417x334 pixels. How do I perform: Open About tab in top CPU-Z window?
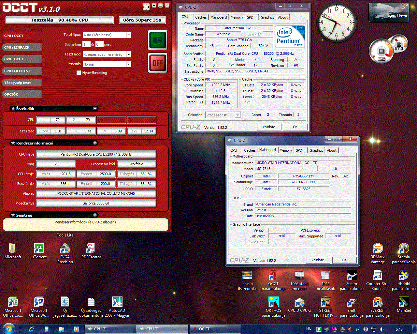283,17
